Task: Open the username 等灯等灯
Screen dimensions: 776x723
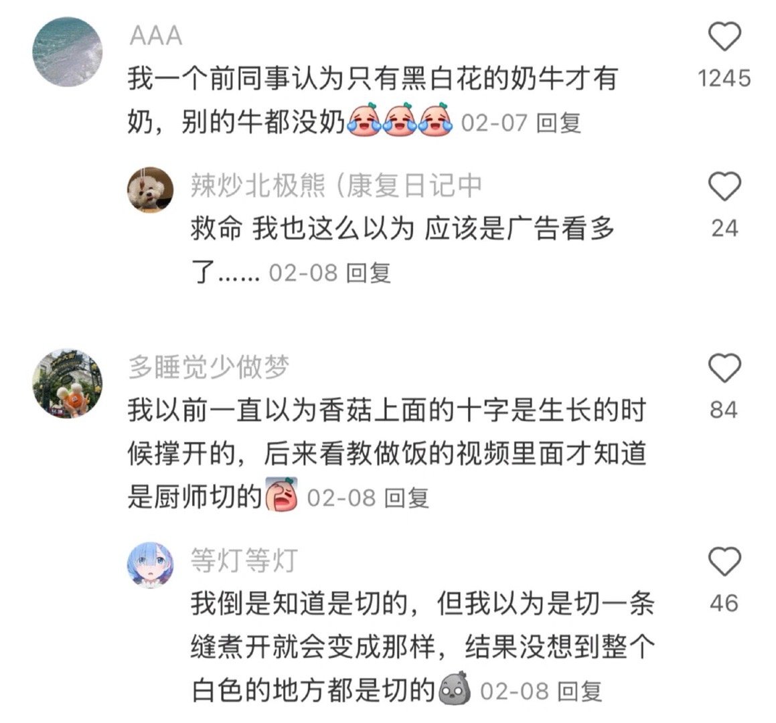Action: pyautogui.click(x=244, y=561)
